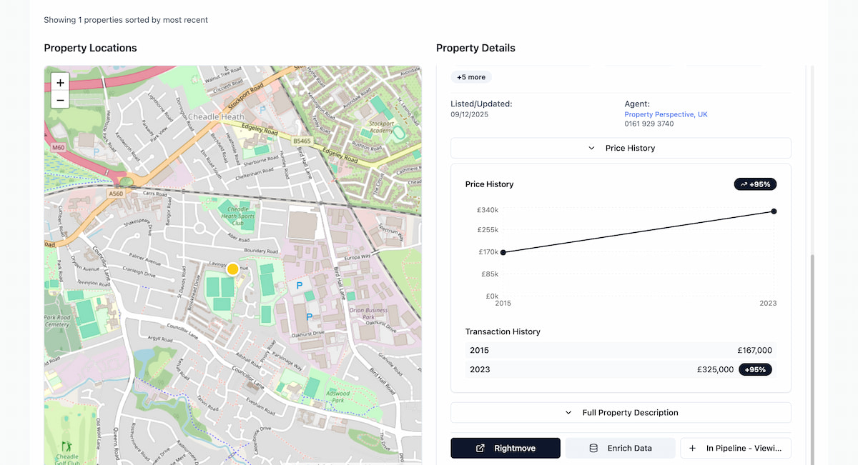Collapse the Price History section

click(x=621, y=148)
